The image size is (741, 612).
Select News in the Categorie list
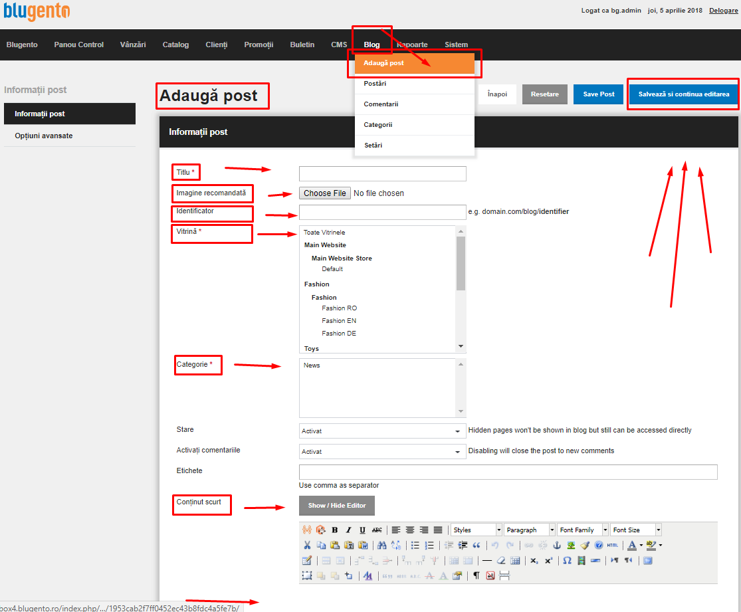[x=312, y=365]
